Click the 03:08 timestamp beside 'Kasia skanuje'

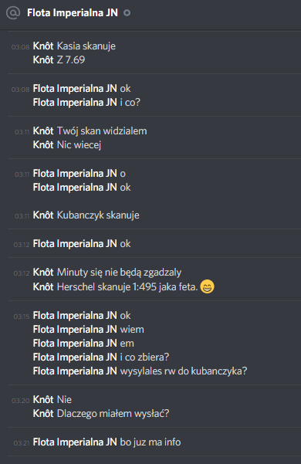pyautogui.click(x=20, y=47)
